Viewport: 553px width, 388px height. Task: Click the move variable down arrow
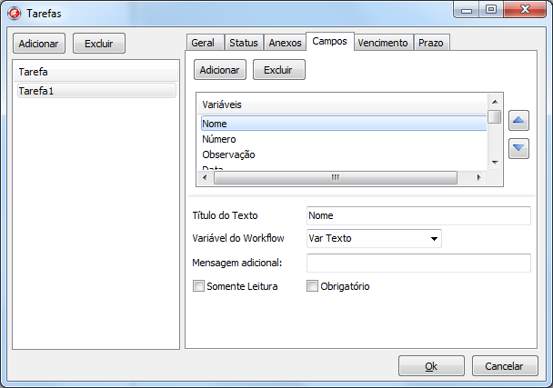[518, 149]
